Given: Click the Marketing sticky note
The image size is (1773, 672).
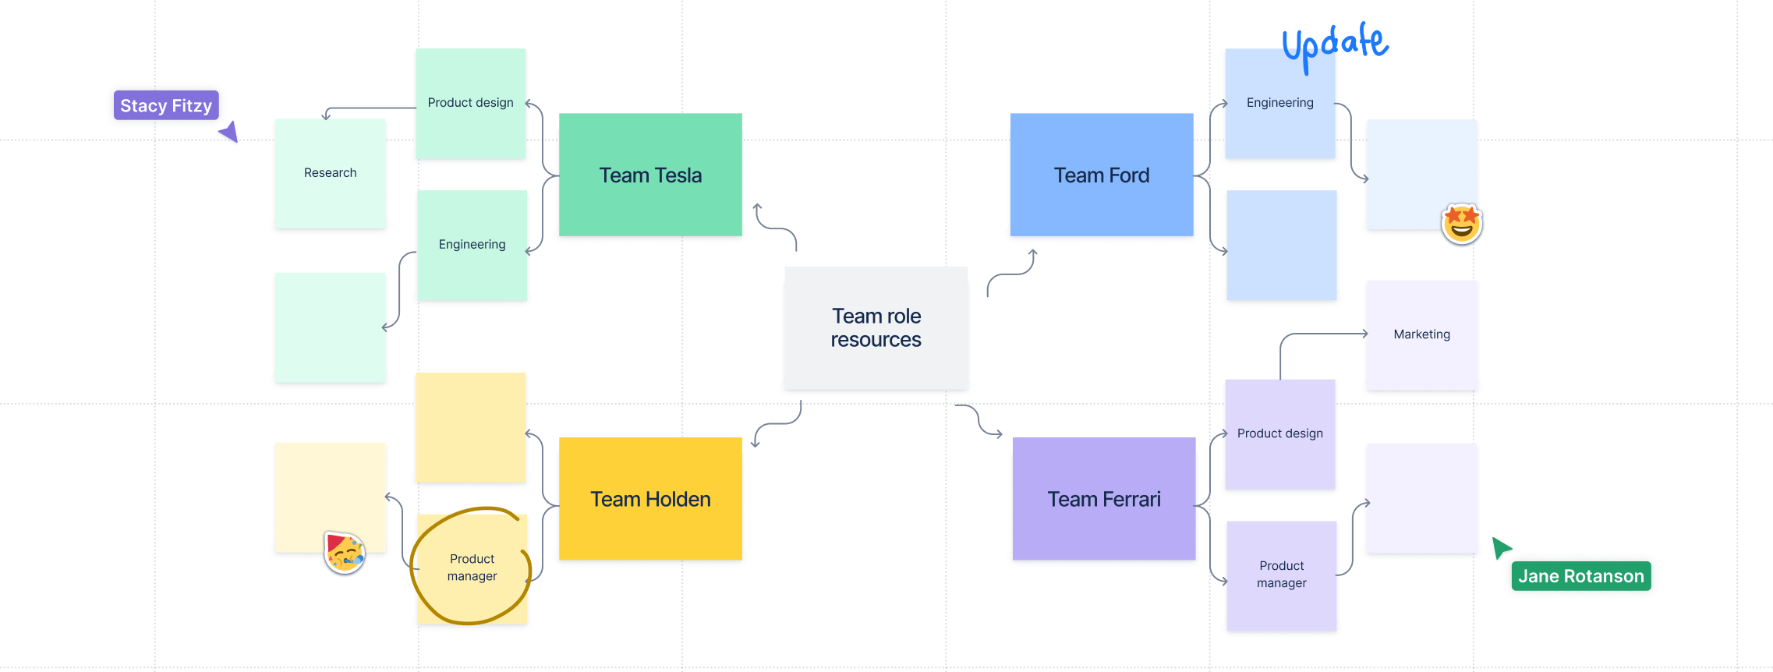Looking at the screenshot, I should pyautogui.click(x=1421, y=334).
